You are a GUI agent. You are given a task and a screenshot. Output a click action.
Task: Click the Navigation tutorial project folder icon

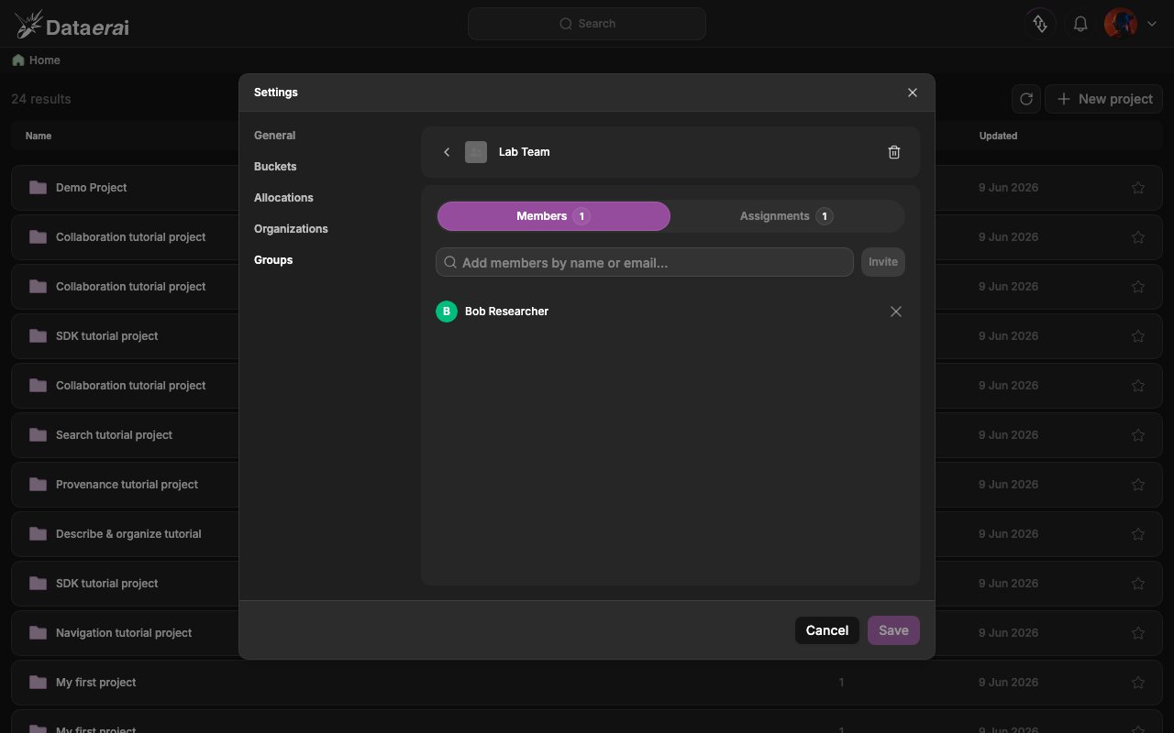click(x=38, y=633)
